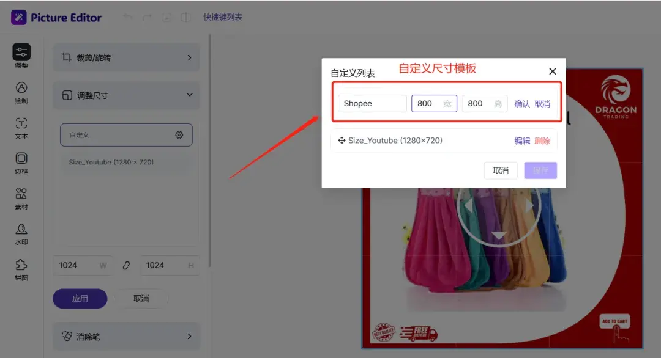
Task: Open the 边框 border tool
Action: (x=21, y=163)
